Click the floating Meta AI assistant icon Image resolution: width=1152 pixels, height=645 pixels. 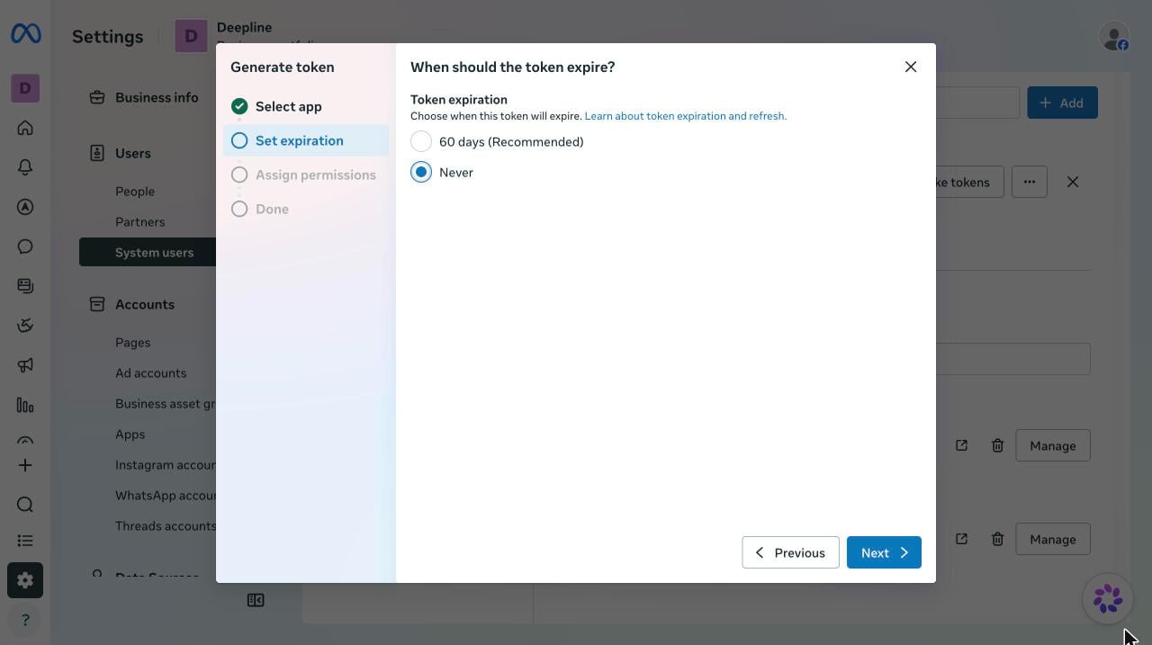(x=1108, y=598)
